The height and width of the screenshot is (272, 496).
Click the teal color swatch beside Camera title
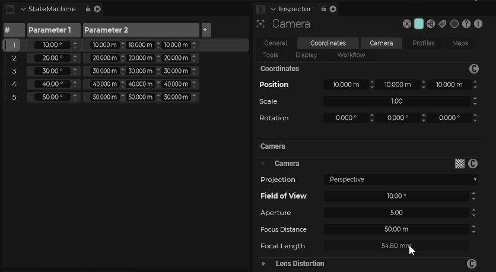(x=419, y=24)
